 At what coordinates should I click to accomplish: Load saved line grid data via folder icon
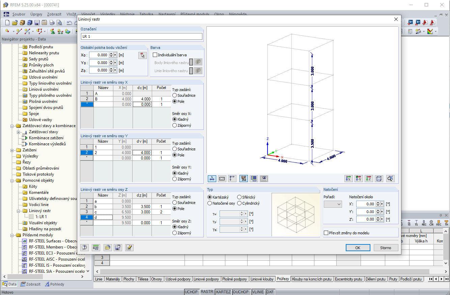click(x=107, y=247)
